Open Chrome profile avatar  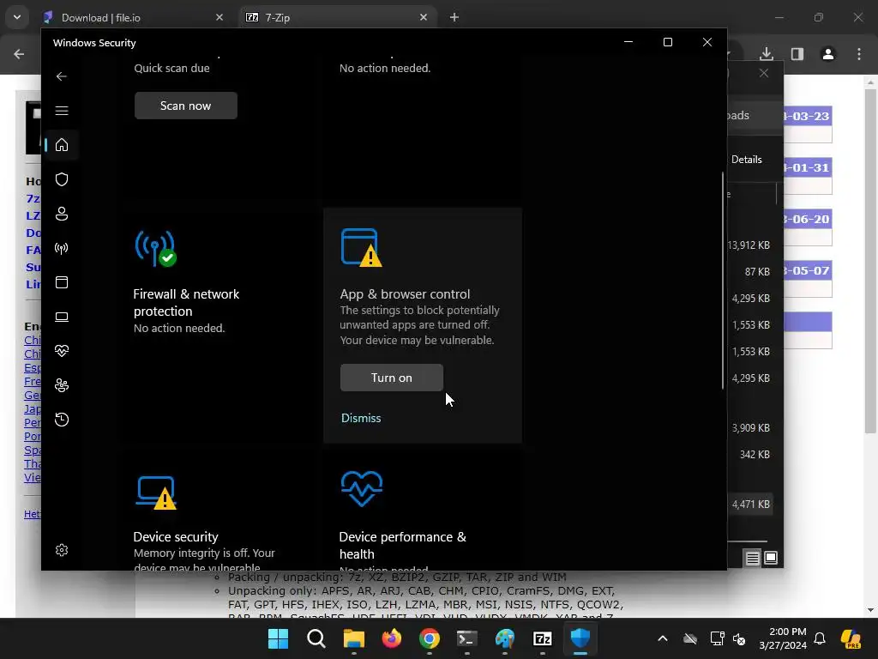828,54
